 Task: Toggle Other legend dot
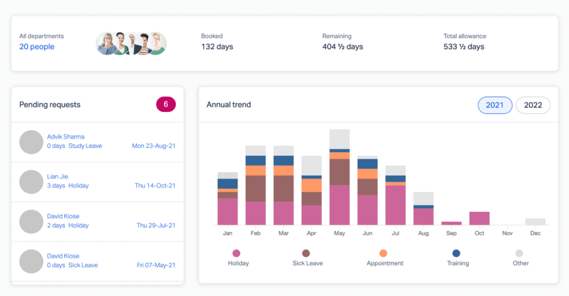click(x=520, y=253)
